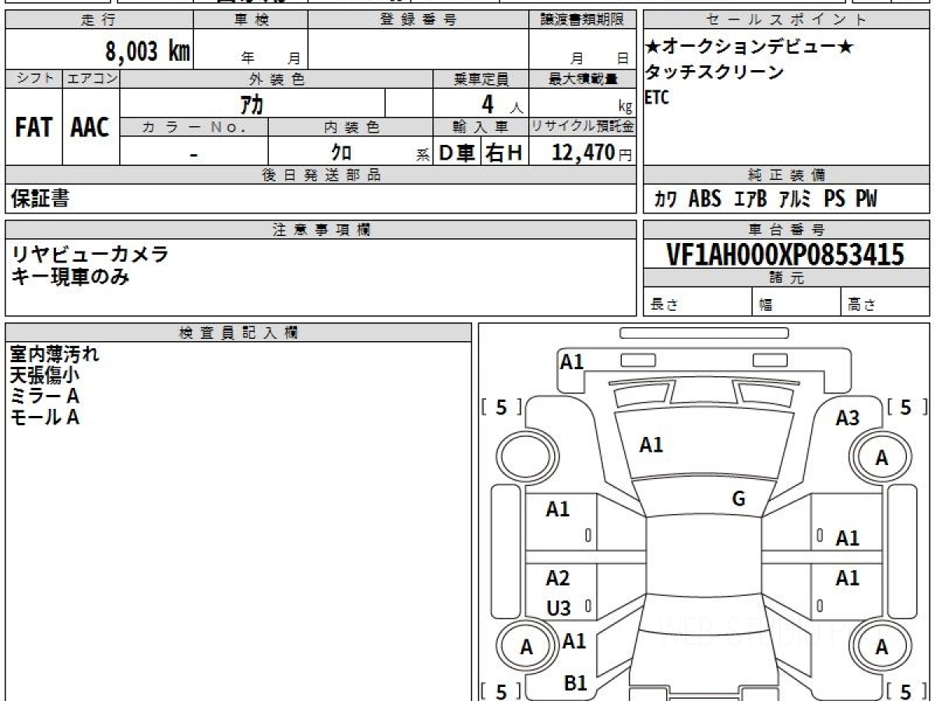935x701 pixels.
Task: Click the 内装色 header
Action: tap(351, 126)
